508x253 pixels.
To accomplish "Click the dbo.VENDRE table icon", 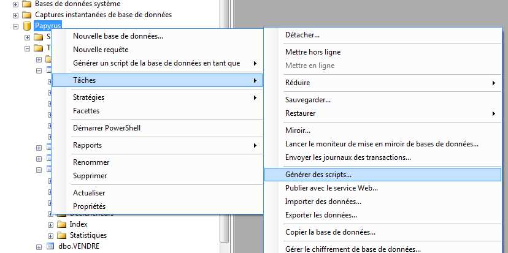I will (x=50, y=246).
